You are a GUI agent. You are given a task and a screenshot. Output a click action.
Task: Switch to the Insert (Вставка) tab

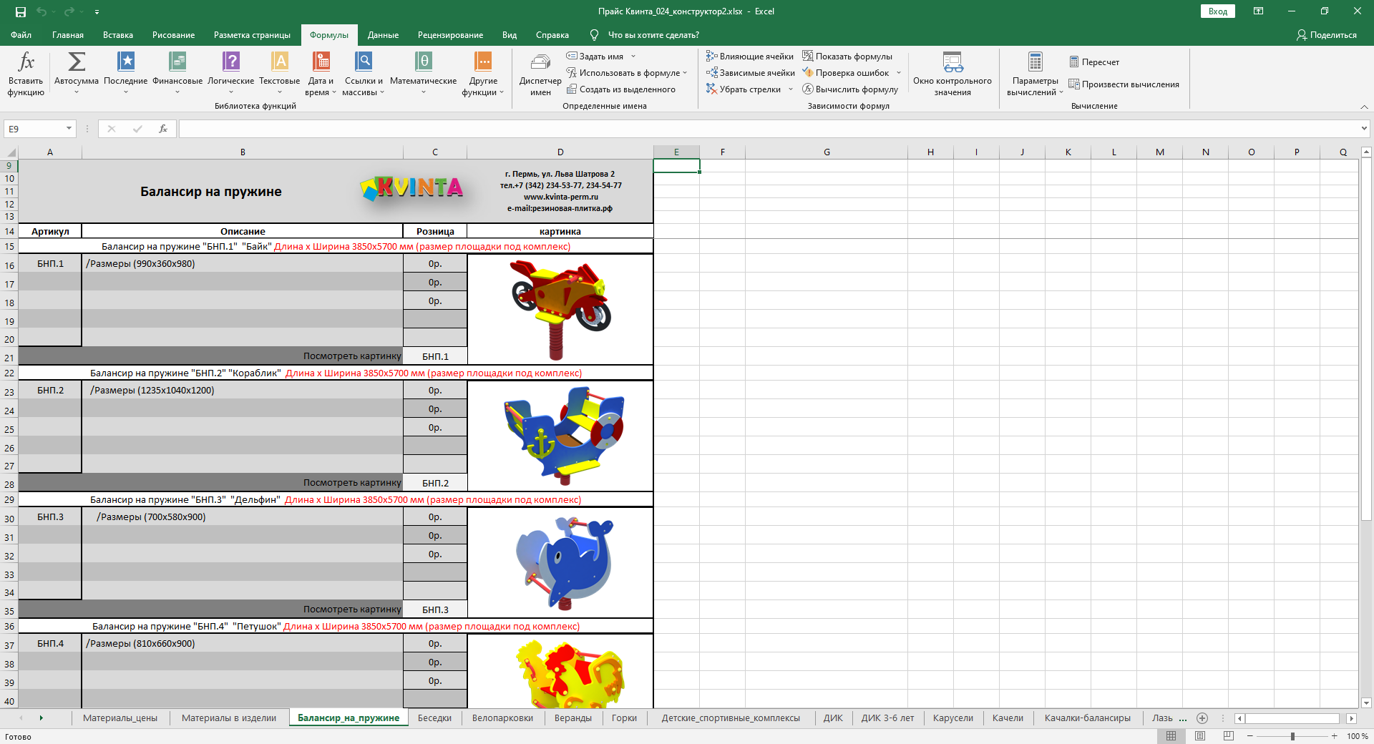click(x=118, y=35)
